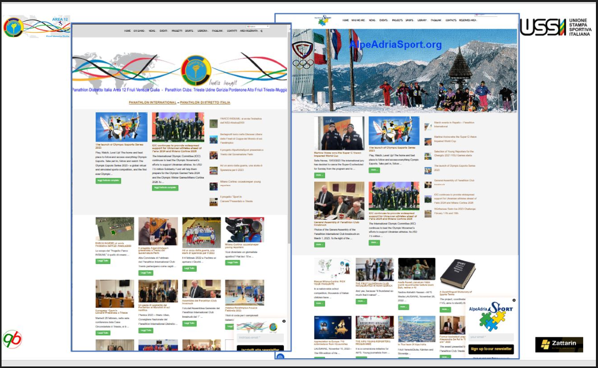Close the AlpeAdria Sport newsletter popup

pyautogui.click(x=514, y=300)
